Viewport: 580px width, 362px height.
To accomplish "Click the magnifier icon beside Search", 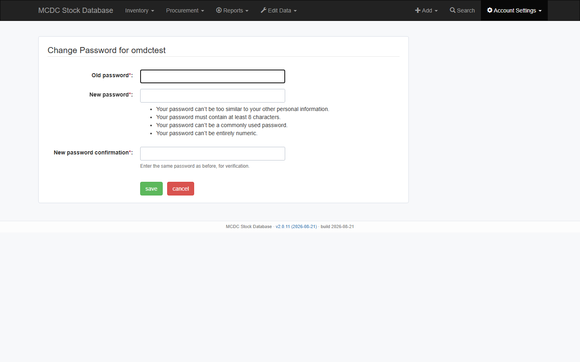I will coord(453,10).
